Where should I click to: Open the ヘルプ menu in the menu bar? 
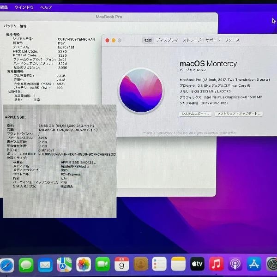[46, 7]
